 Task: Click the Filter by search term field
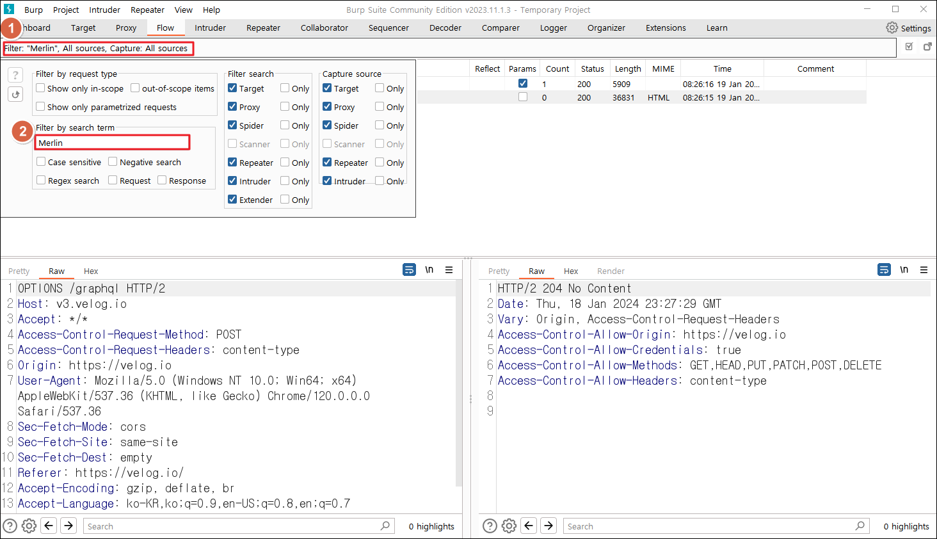(x=113, y=142)
